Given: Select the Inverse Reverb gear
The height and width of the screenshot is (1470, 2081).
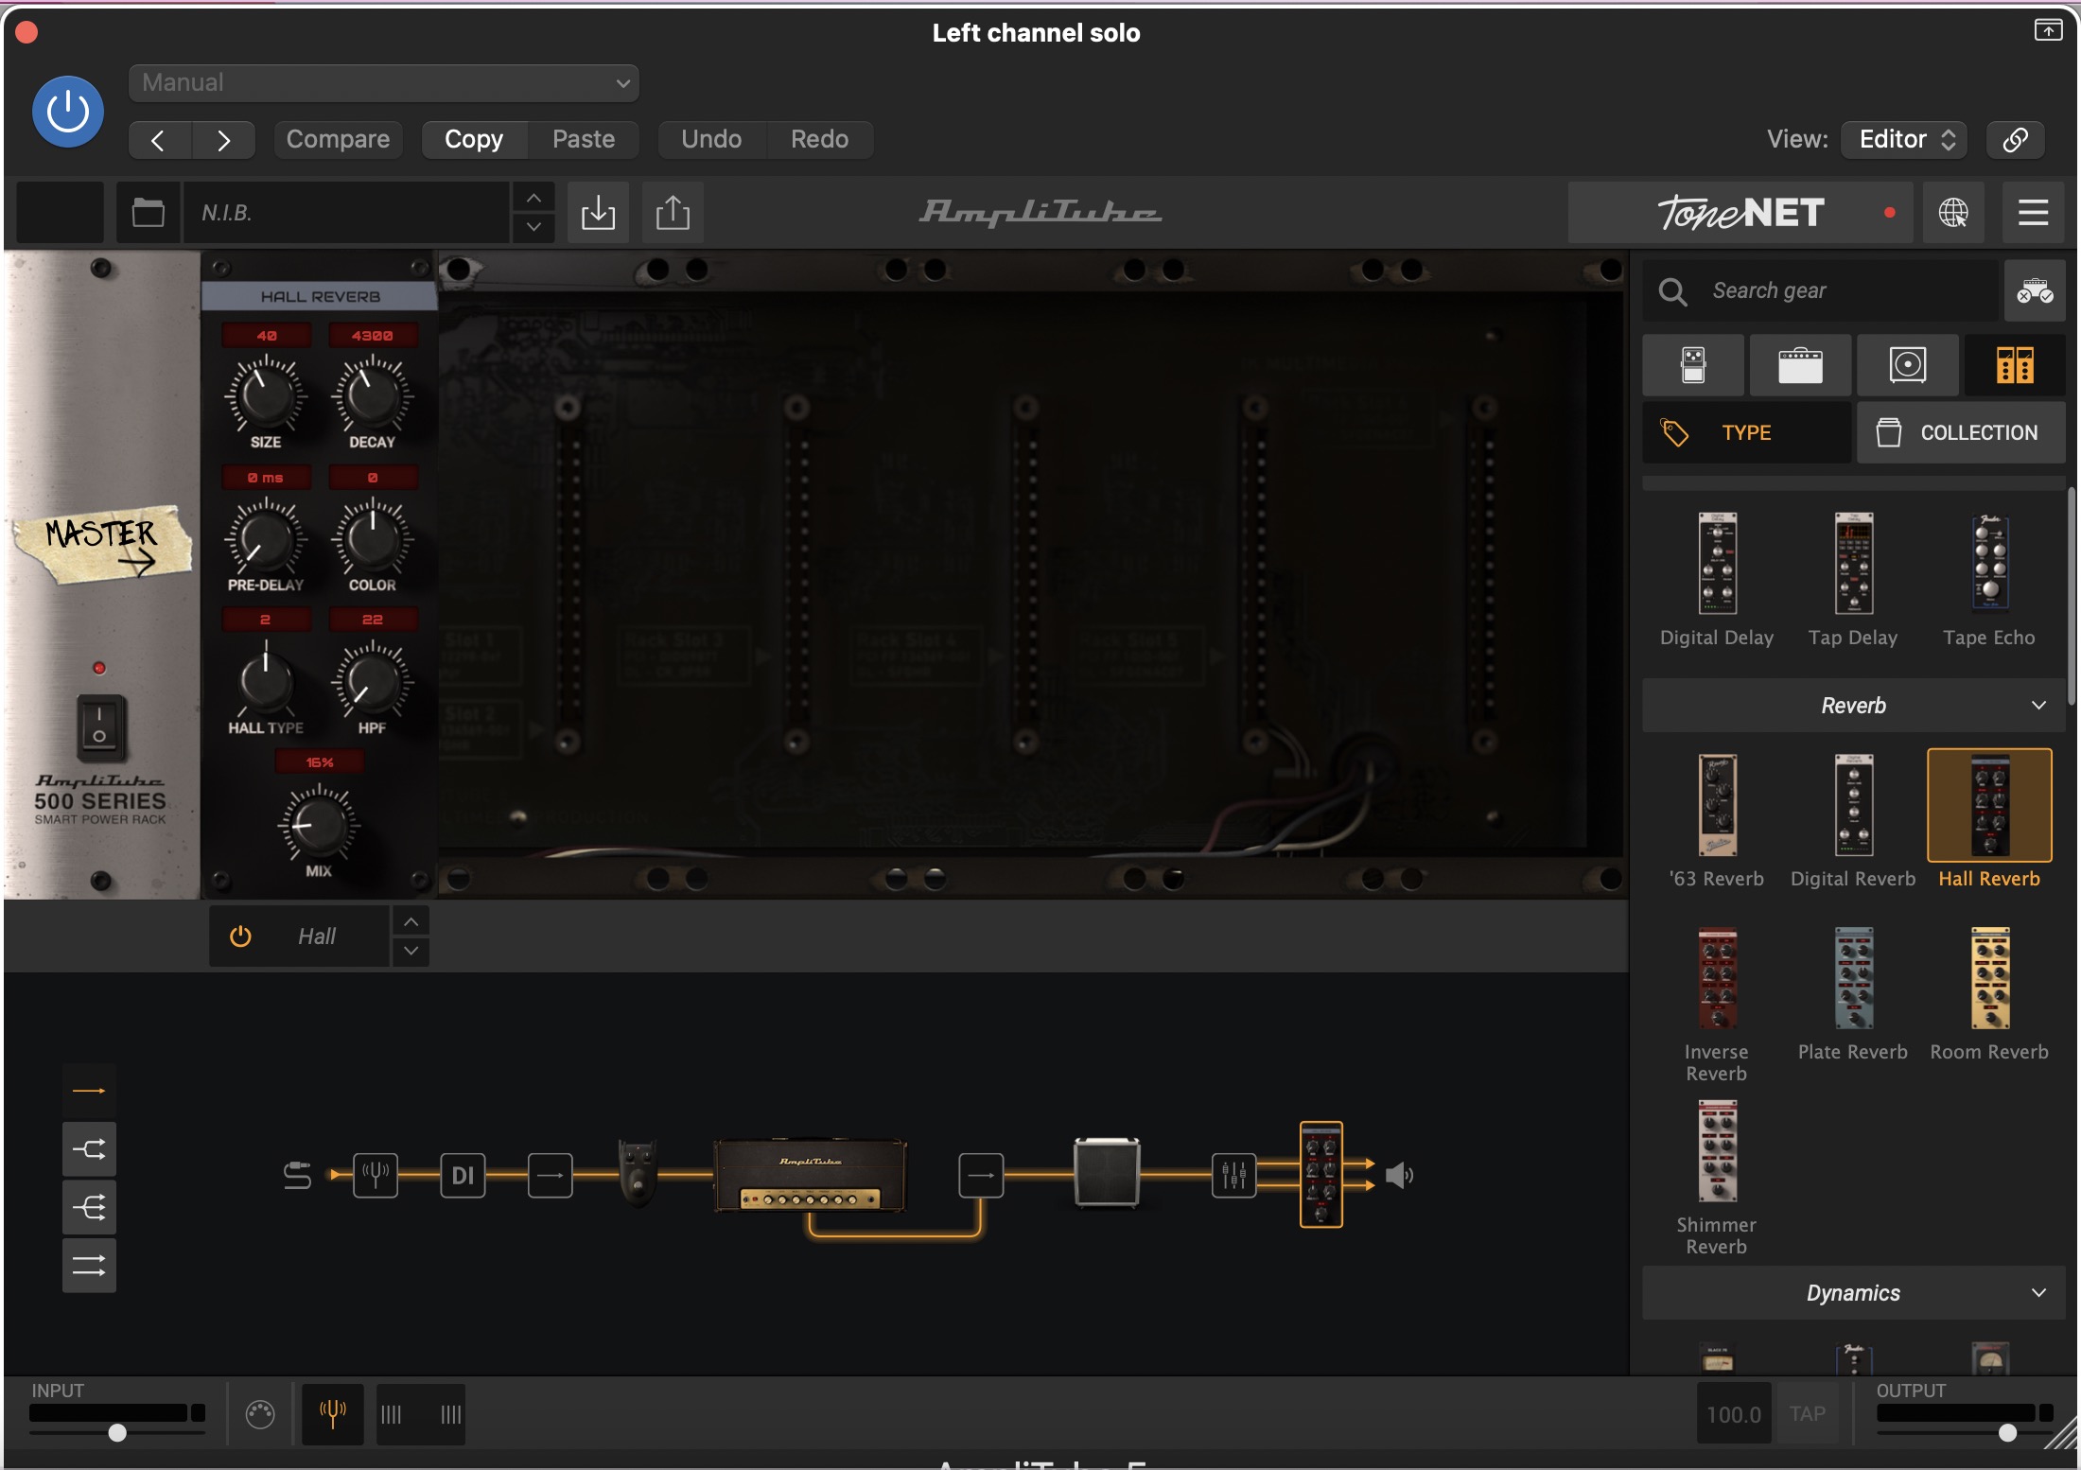Looking at the screenshot, I should pyautogui.click(x=1717, y=1005).
